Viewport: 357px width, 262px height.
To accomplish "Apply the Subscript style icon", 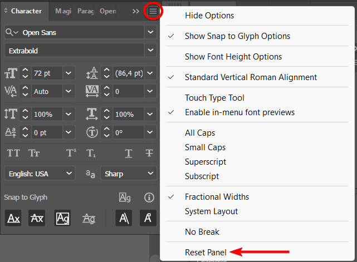I will (x=91, y=154).
